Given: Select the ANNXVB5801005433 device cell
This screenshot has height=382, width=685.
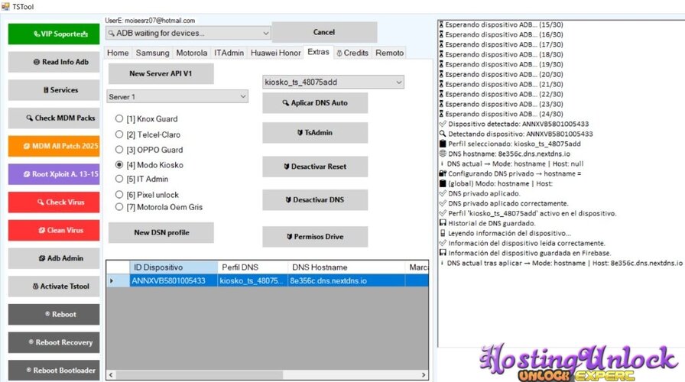Looking at the screenshot, I should 174,280.
